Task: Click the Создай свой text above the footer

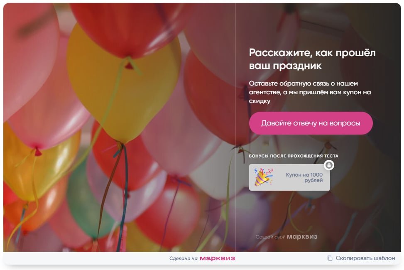Action: [x=270, y=237]
